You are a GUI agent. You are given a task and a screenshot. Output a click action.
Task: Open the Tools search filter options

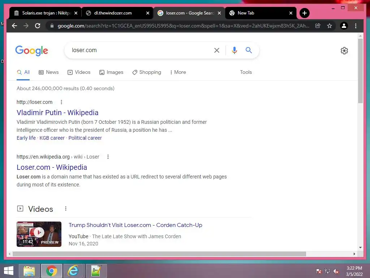(246, 72)
